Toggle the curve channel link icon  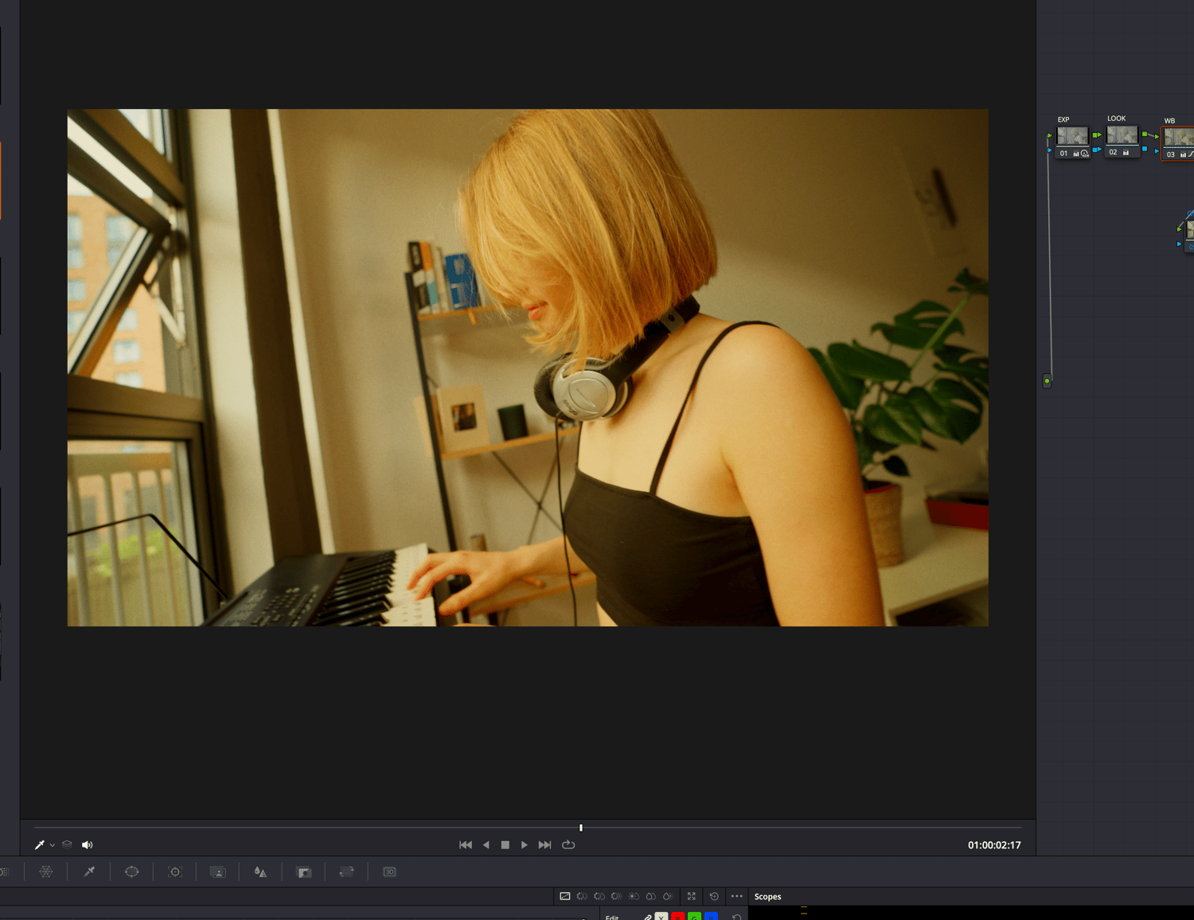point(648,917)
